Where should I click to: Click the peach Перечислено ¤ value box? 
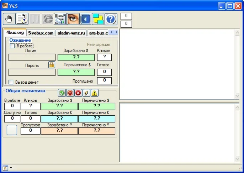point(97,131)
